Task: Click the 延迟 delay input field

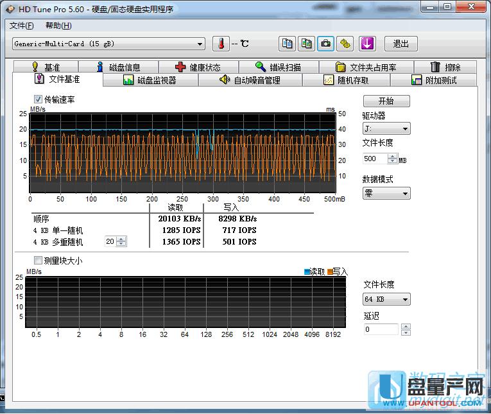Action: point(381,329)
